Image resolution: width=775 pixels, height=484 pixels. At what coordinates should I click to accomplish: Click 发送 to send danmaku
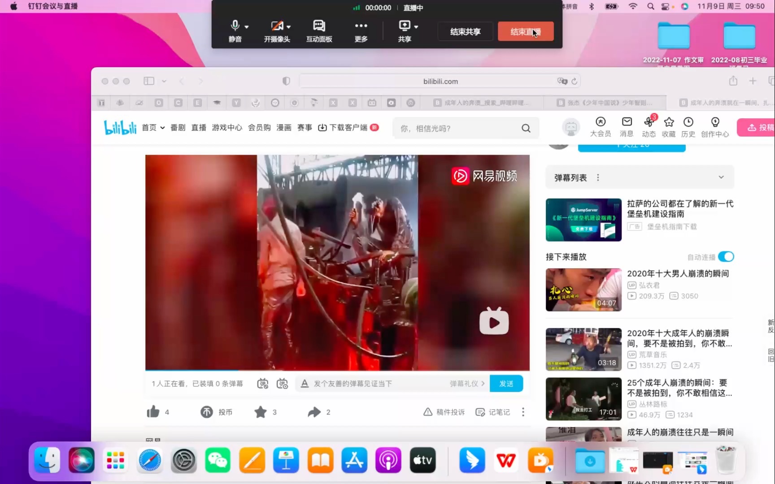[506, 384]
